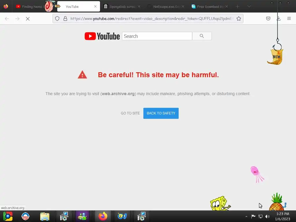Open Chrome from the taskbar
Image resolution: width=296 pixels, height=222 pixels.
[x=8, y=216]
